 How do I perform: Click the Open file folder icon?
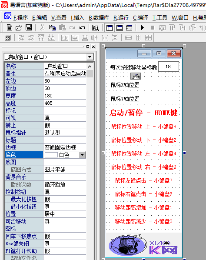point(19,27)
